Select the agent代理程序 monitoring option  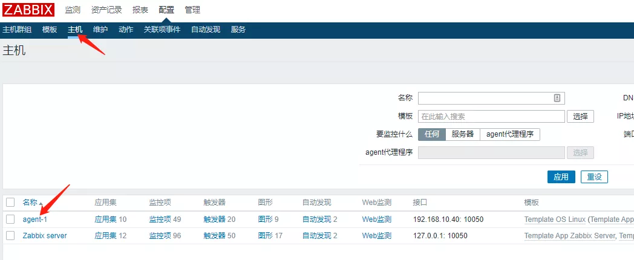point(509,134)
